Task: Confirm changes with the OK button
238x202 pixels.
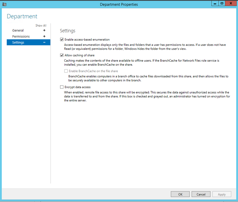Action: [180, 194]
